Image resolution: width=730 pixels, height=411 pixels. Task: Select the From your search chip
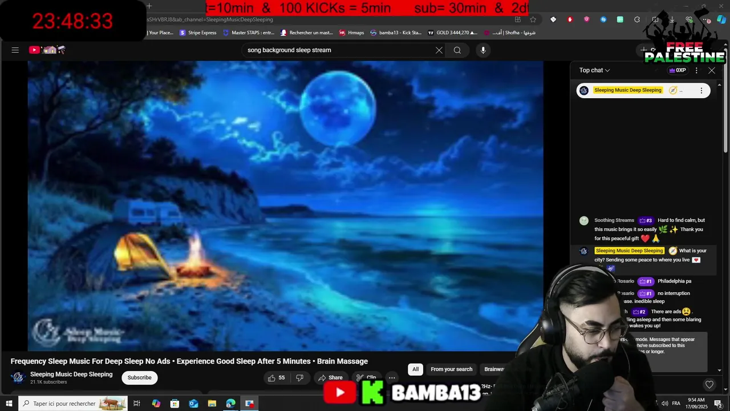click(x=452, y=369)
